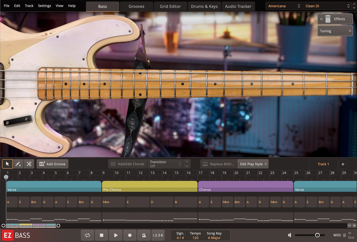Click the E chord at bar 11
This screenshot has width=357, height=242.
coord(137,202)
